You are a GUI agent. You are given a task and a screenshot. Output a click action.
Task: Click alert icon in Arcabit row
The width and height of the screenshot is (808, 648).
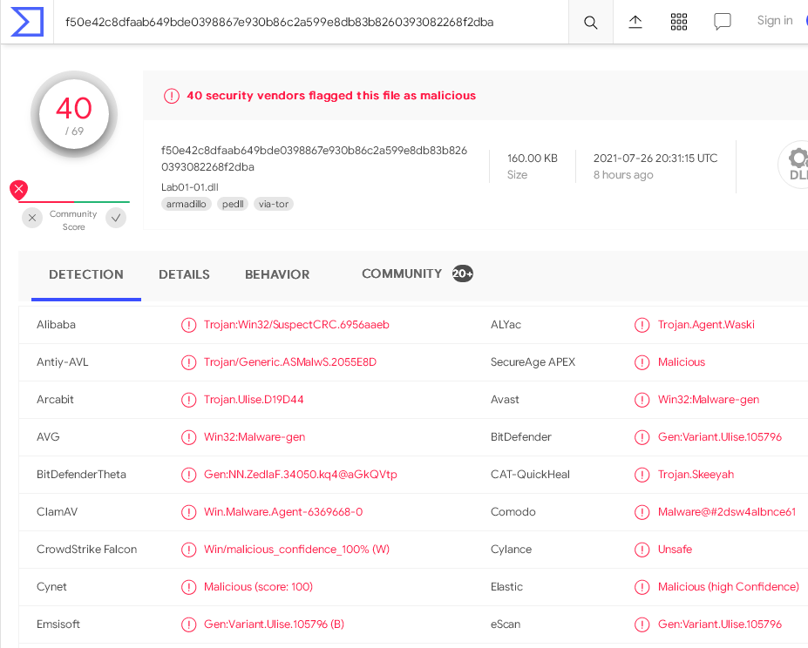[188, 400]
